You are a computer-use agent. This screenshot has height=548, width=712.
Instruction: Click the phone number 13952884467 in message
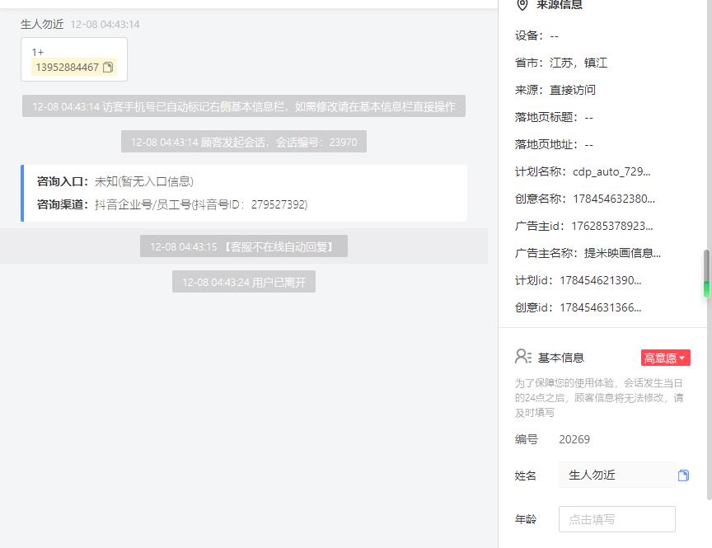click(x=68, y=68)
